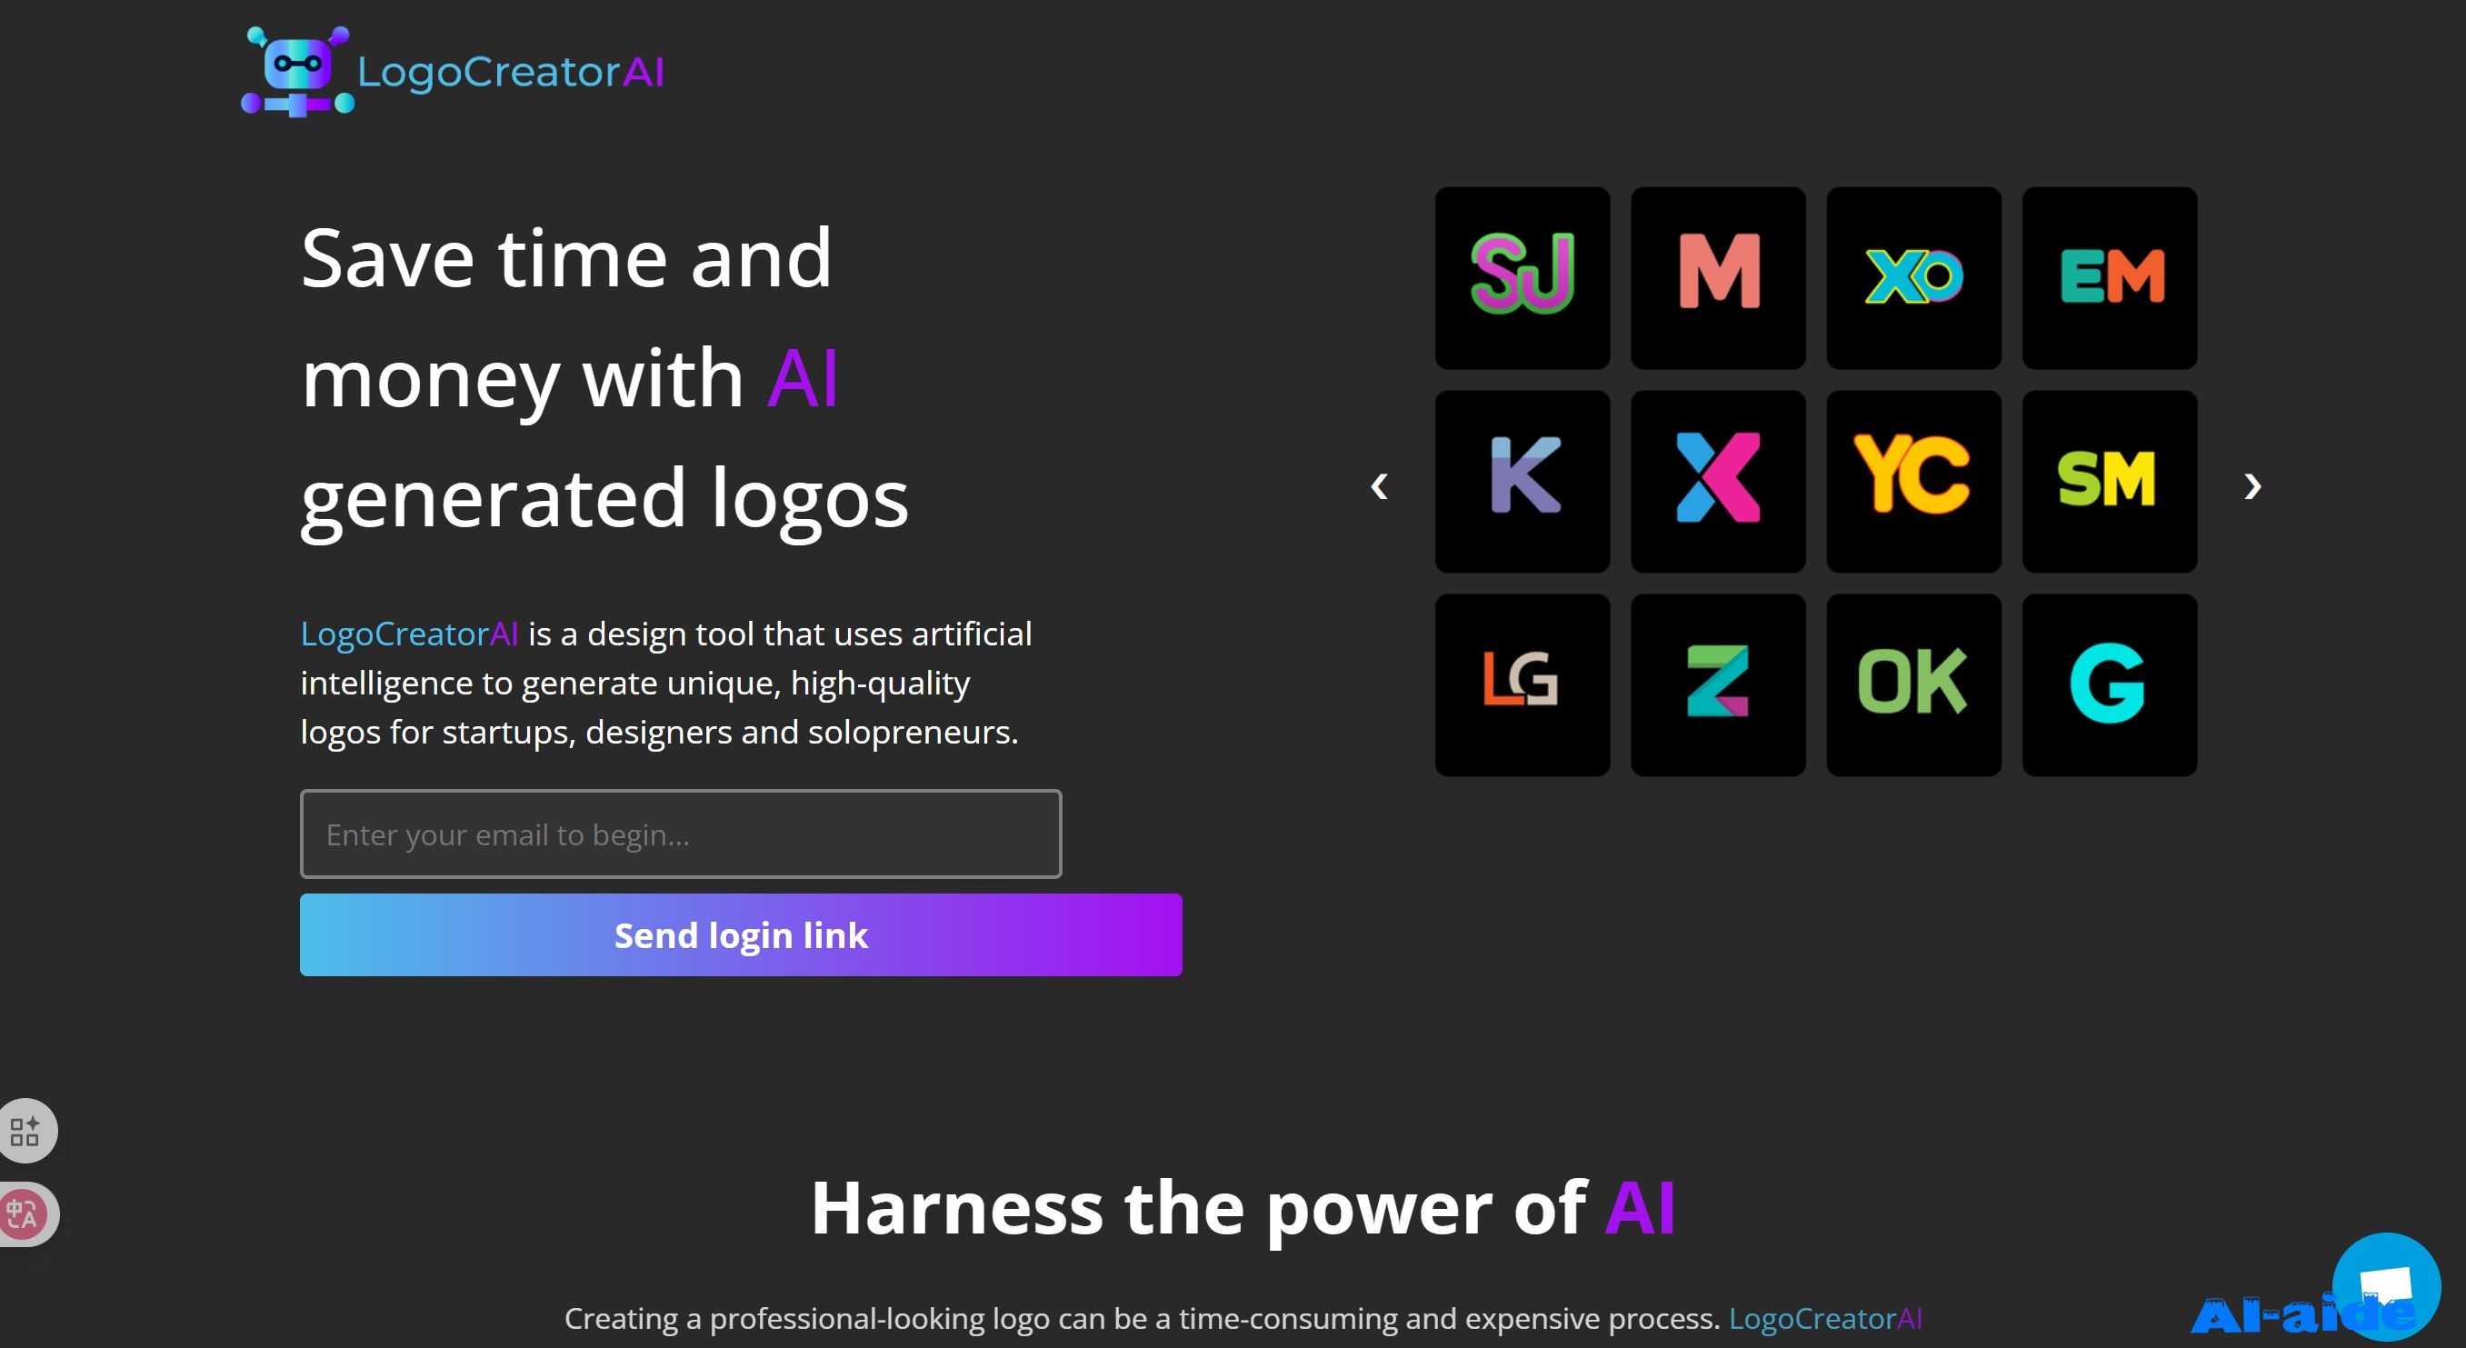Click the LogoCreatorAI robot logo icon
2466x1348 pixels.
click(298, 72)
